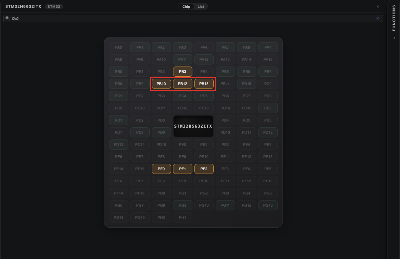This screenshot has width=400, height=259.
Task: Select pin PD3
Action: click(161, 120)
